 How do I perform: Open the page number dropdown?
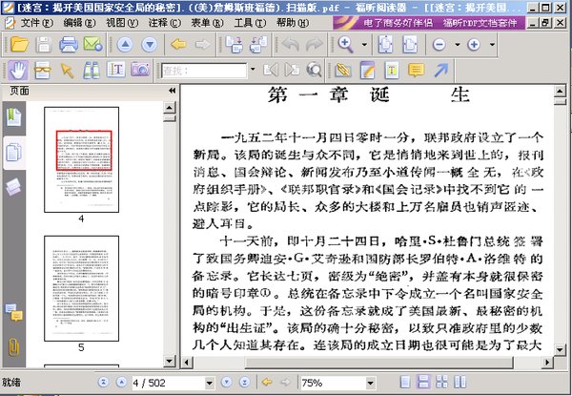210,383
